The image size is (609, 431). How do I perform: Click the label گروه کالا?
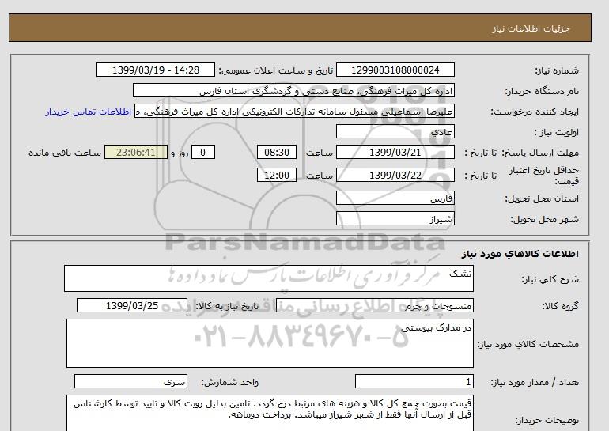tap(561, 306)
